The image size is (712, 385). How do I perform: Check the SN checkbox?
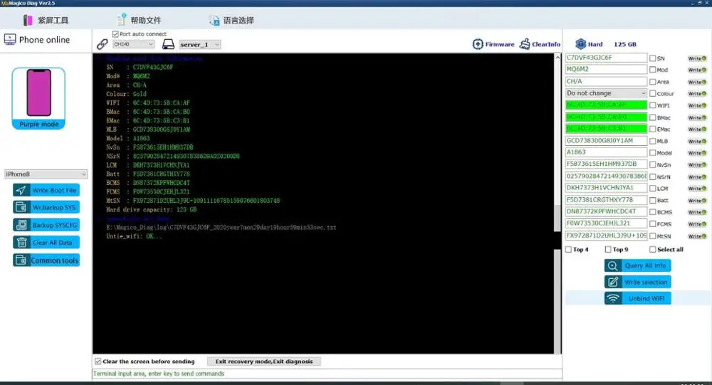coord(652,58)
